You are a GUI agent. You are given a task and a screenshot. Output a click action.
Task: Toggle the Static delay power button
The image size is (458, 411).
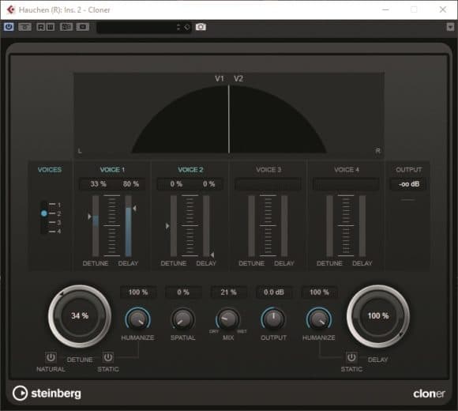[351, 357]
